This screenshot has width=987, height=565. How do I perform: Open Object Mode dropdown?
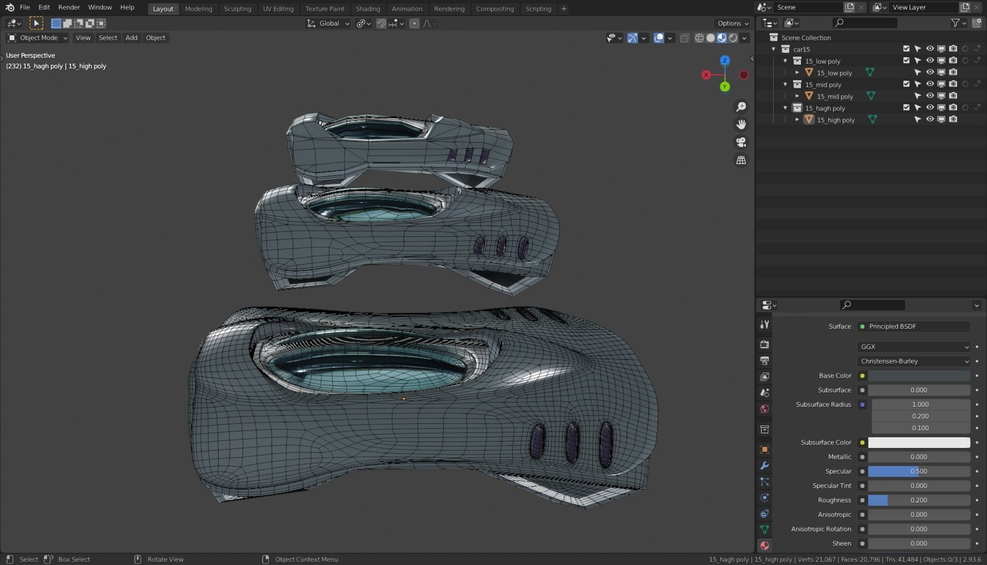click(x=37, y=38)
